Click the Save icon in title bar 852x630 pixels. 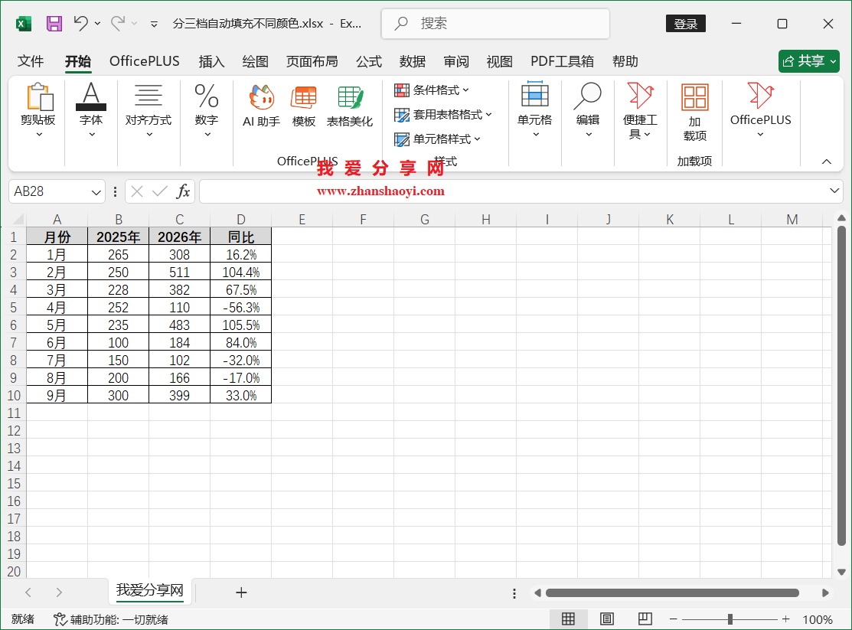pos(54,24)
